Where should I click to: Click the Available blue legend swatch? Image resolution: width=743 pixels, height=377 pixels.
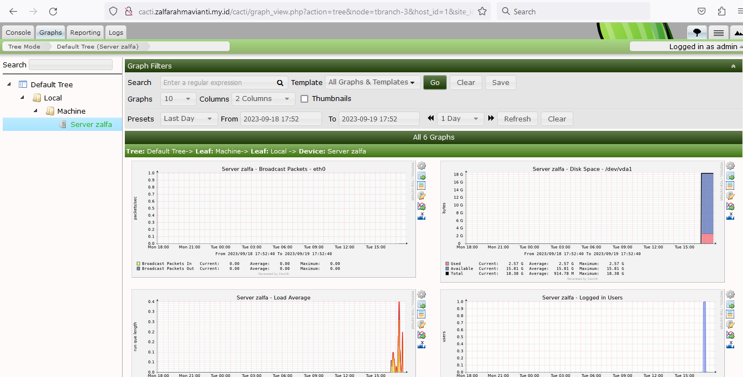coord(447,269)
